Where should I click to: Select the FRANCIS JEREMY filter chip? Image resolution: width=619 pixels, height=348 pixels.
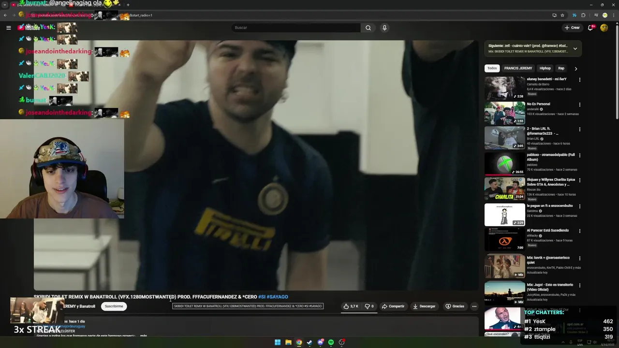pyautogui.click(x=518, y=68)
